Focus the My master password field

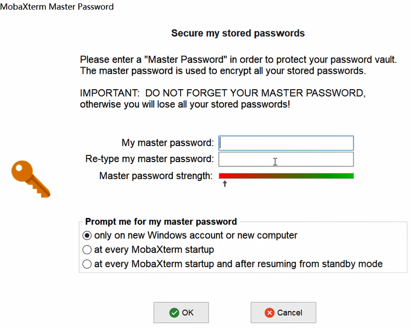click(286, 143)
